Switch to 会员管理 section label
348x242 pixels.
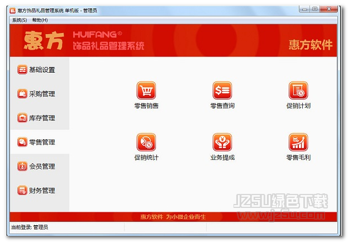click(42, 167)
